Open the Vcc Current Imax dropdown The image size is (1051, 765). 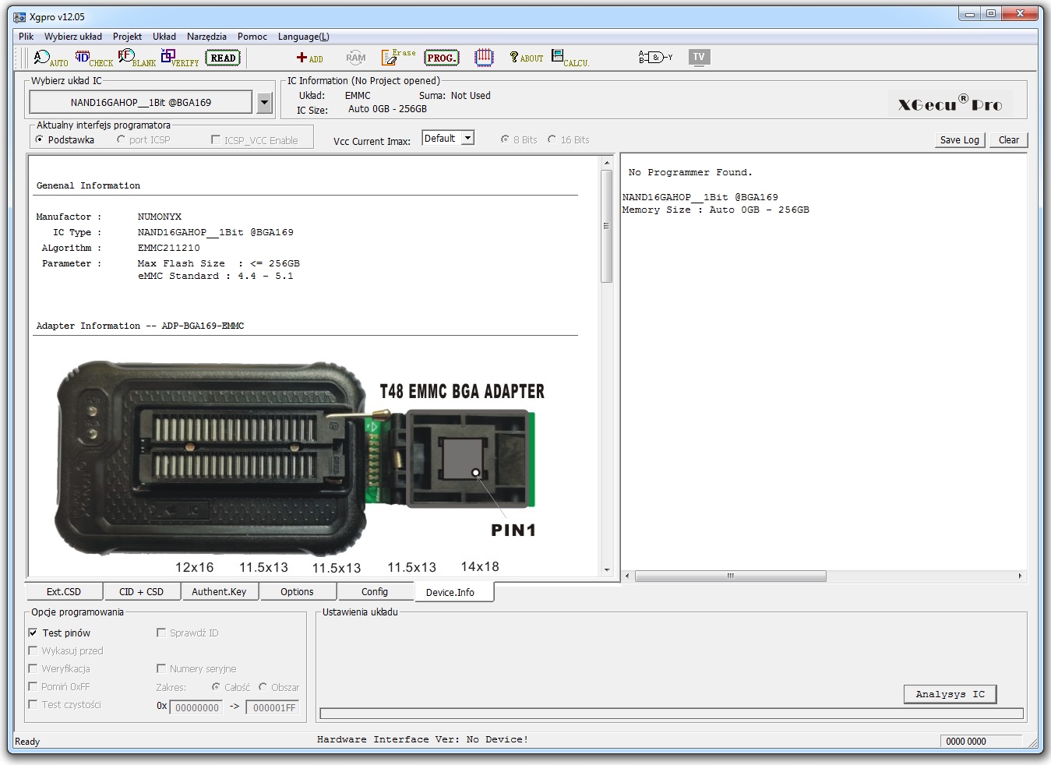tap(467, 138)
